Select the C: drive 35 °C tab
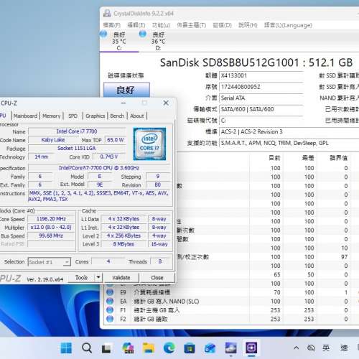This screenshot has width=359, height=359. (x=119, y=41)
